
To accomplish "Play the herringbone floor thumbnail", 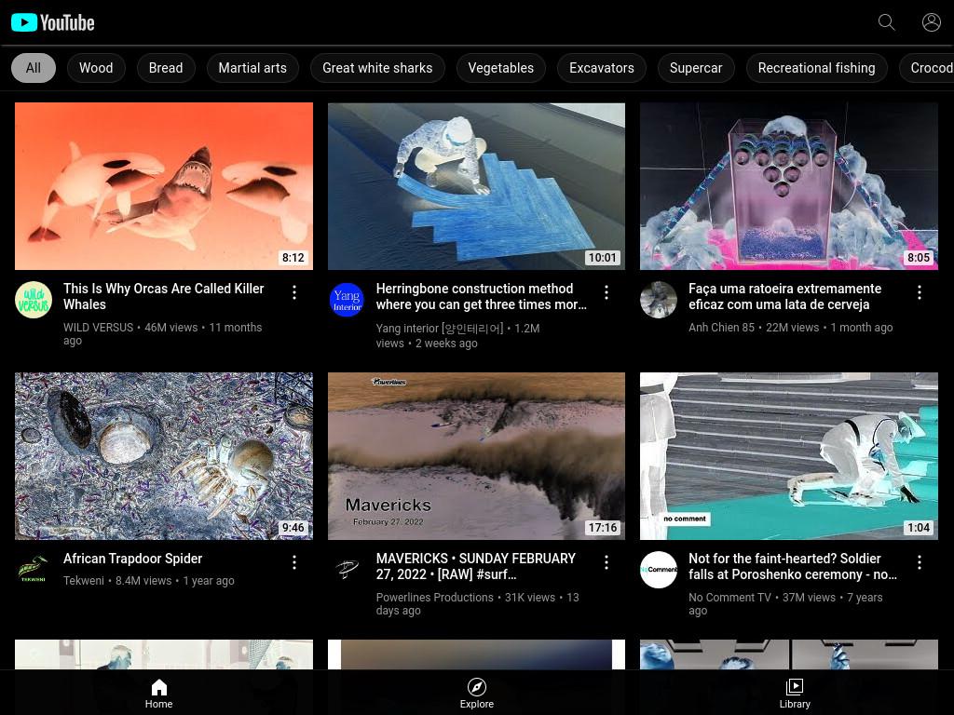I will [476, 186].
